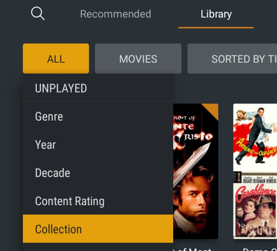Open the Casablanca poster
277x251 pixels.
pyautogui.click(x=255, y=205)
